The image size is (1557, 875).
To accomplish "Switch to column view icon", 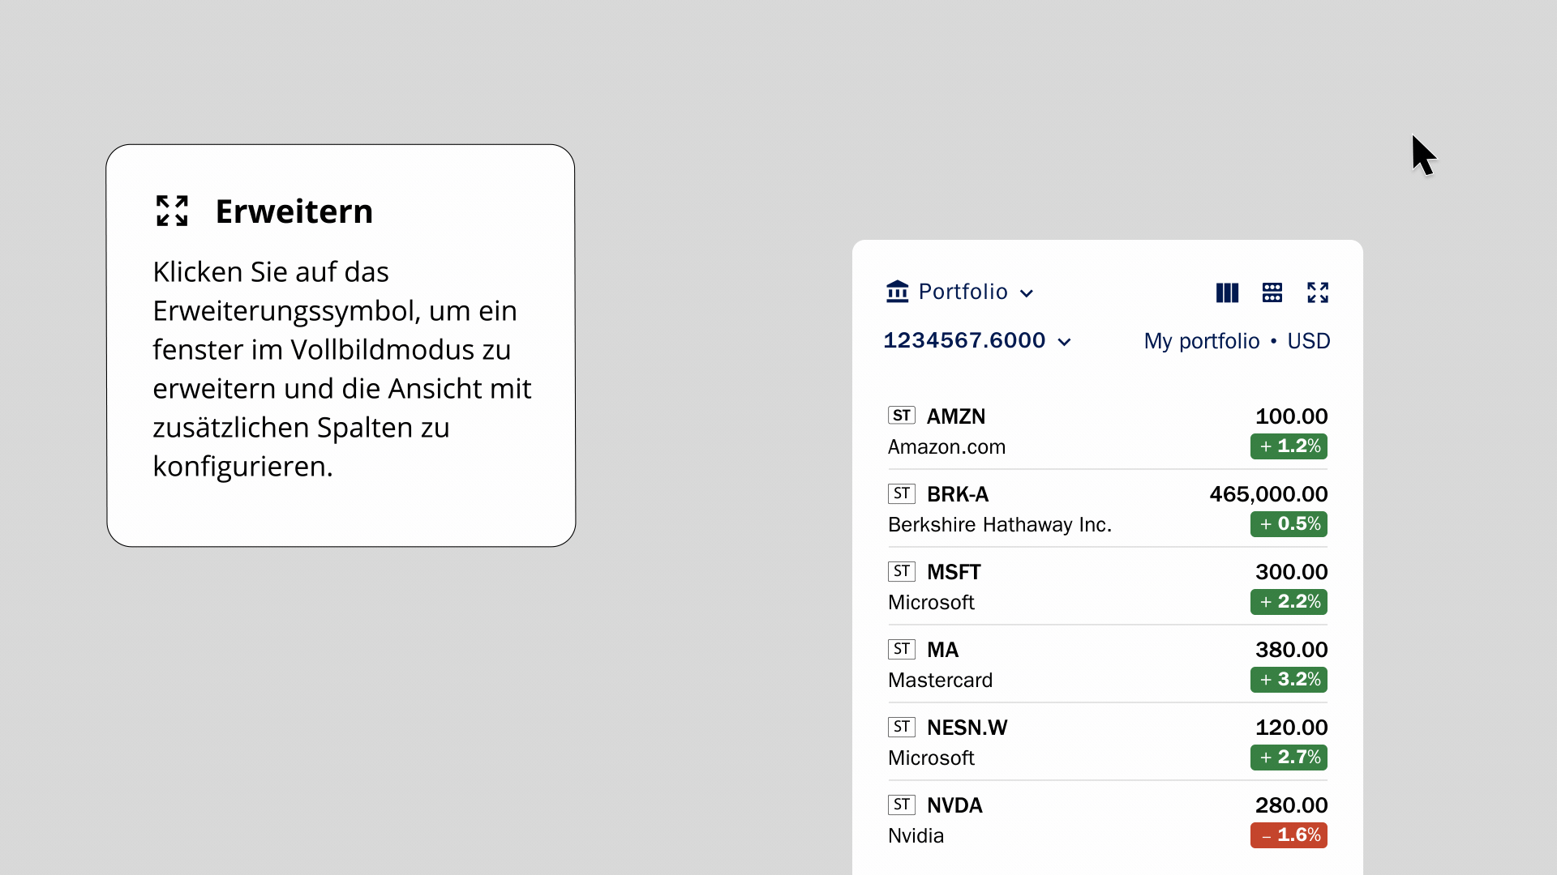I will (1227, 292).
